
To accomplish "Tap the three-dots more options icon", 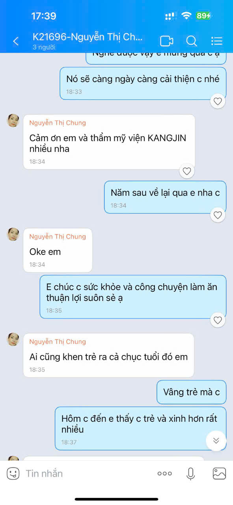I will coord(165,473).
